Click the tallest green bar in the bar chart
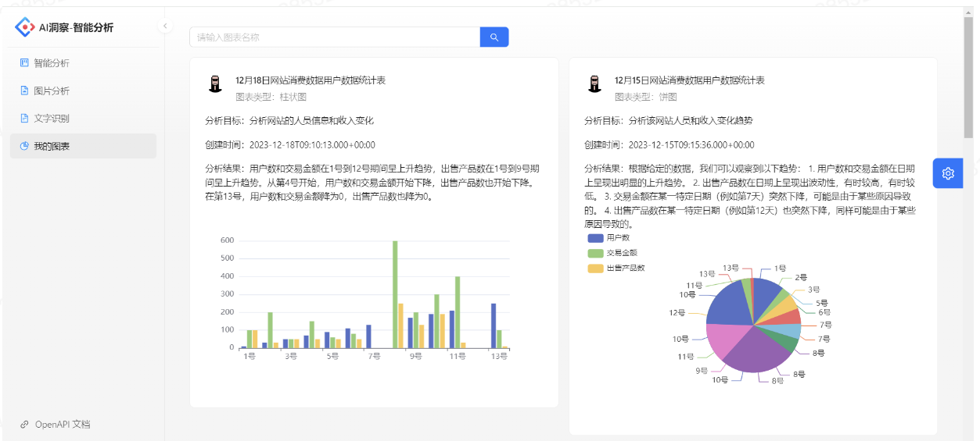 (x=395, y=294)
